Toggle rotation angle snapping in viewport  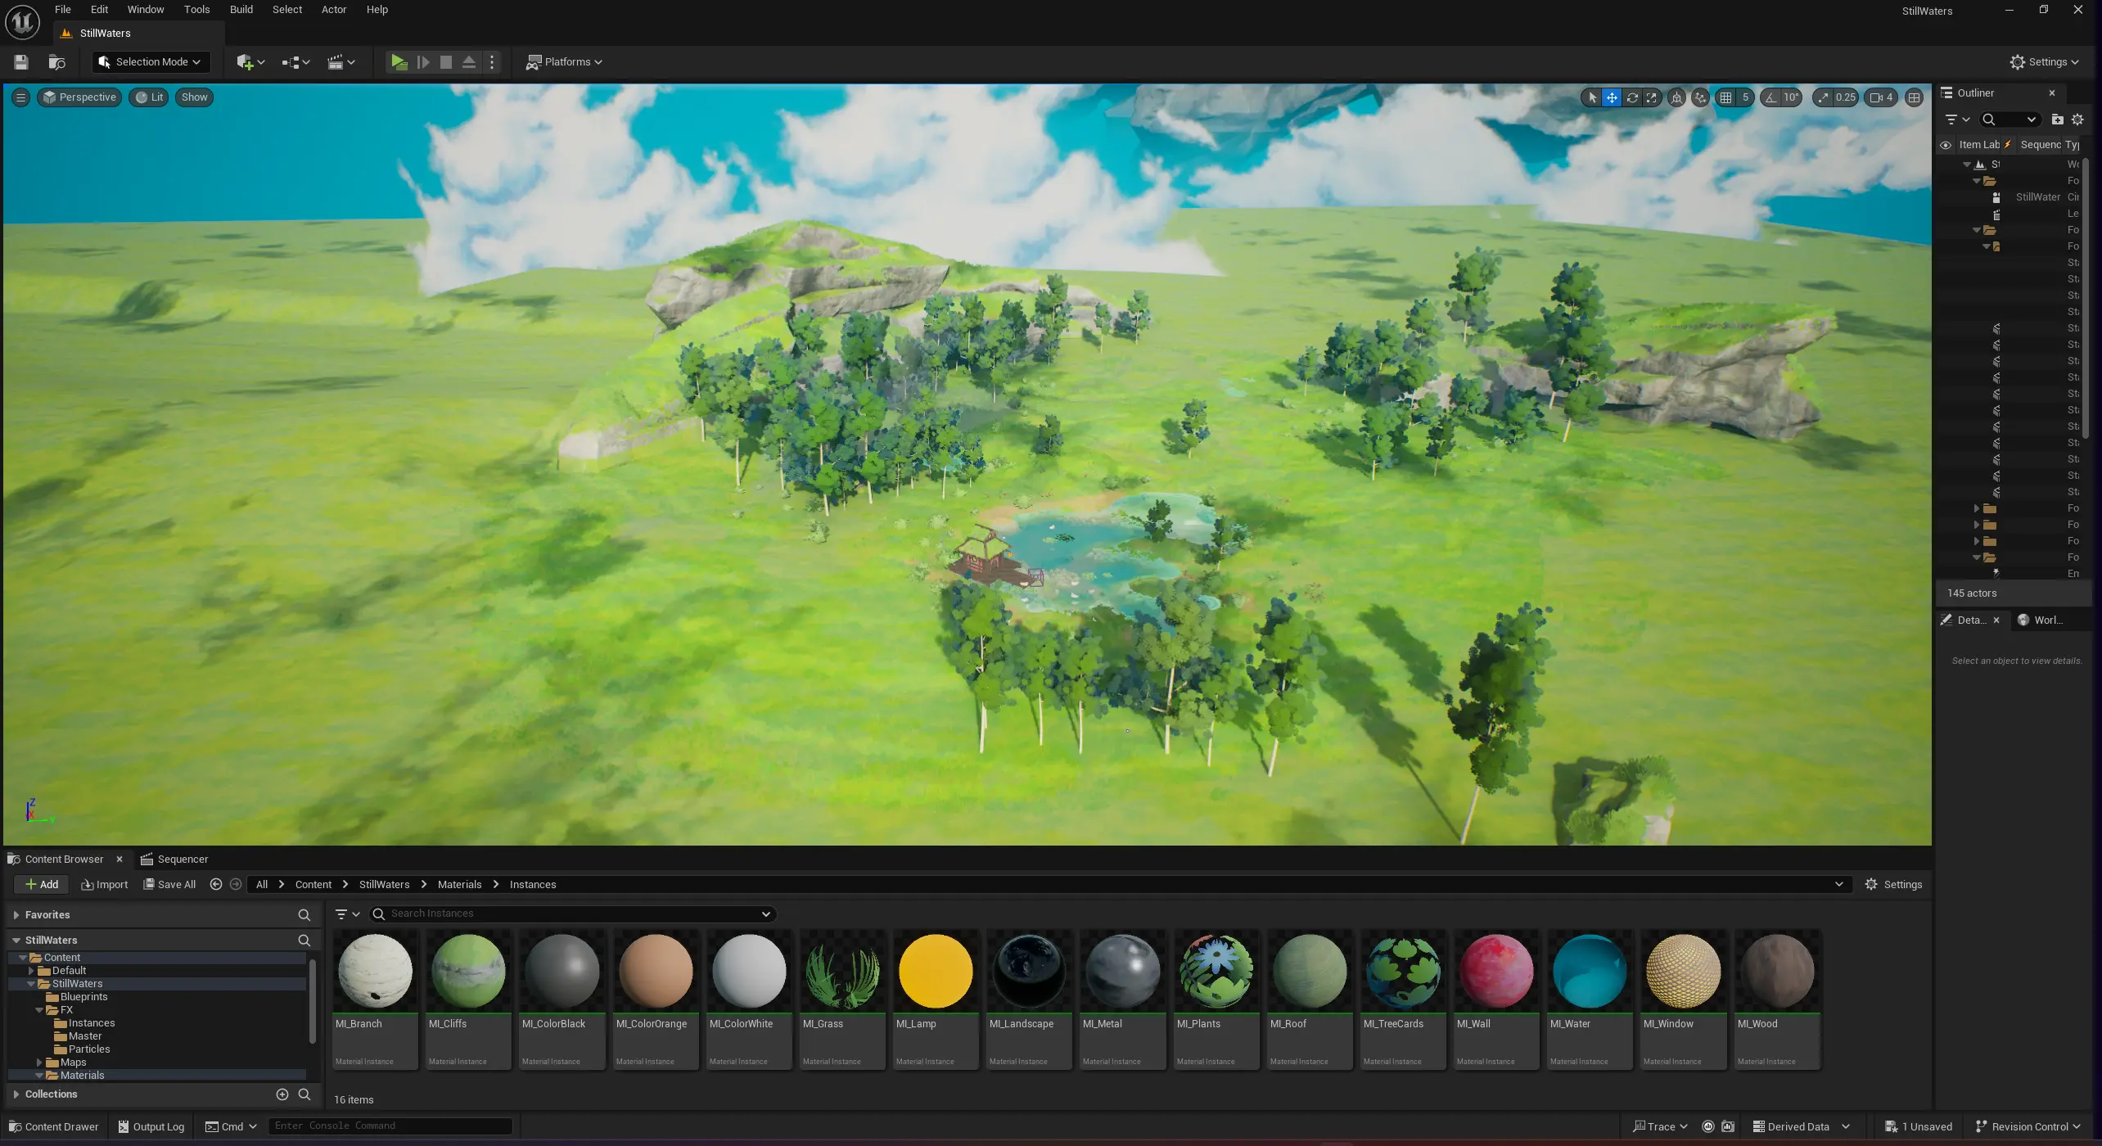[1770, 97]
